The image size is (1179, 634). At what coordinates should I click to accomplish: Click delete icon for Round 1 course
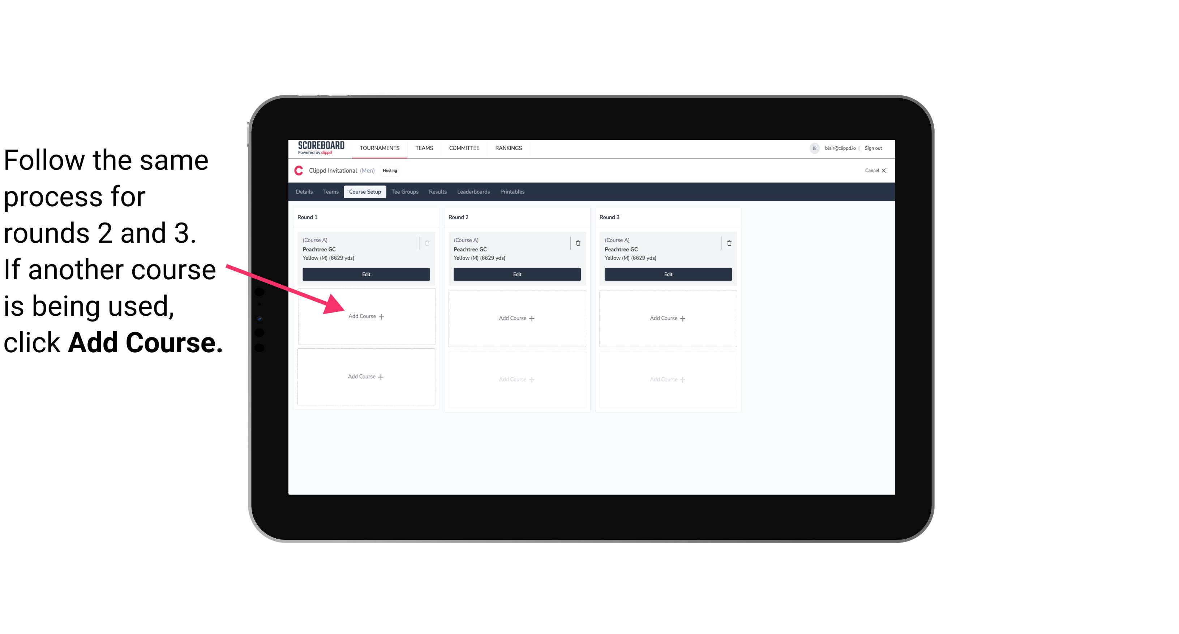429,242
